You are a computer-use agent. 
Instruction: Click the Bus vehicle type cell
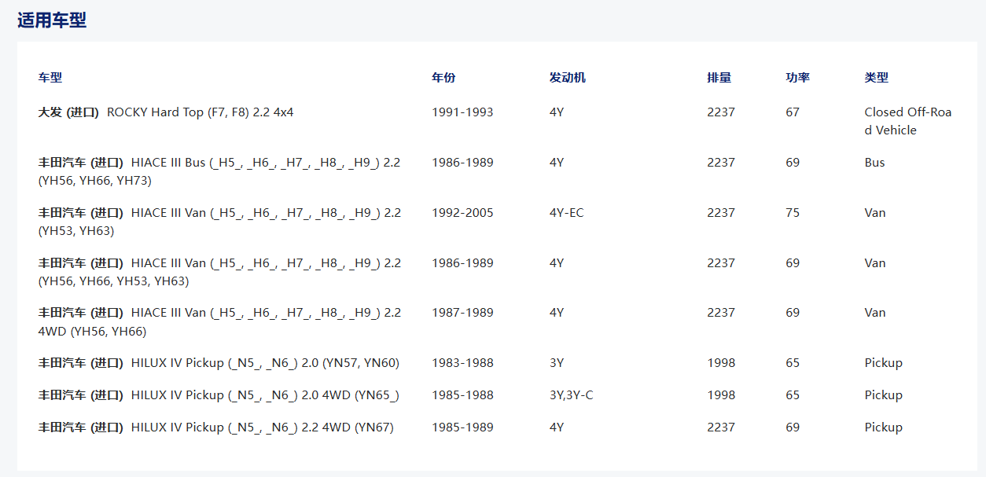pyautogui.click(x=874, y=163)
